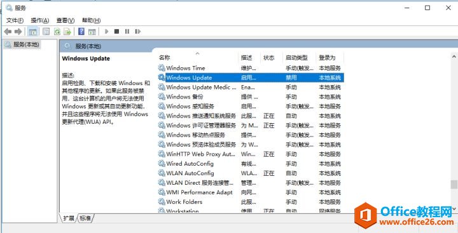This screenshot has width=458, height=233.
Task: Select the Windows Update Medic service name
Action: (x=201, y=87)
